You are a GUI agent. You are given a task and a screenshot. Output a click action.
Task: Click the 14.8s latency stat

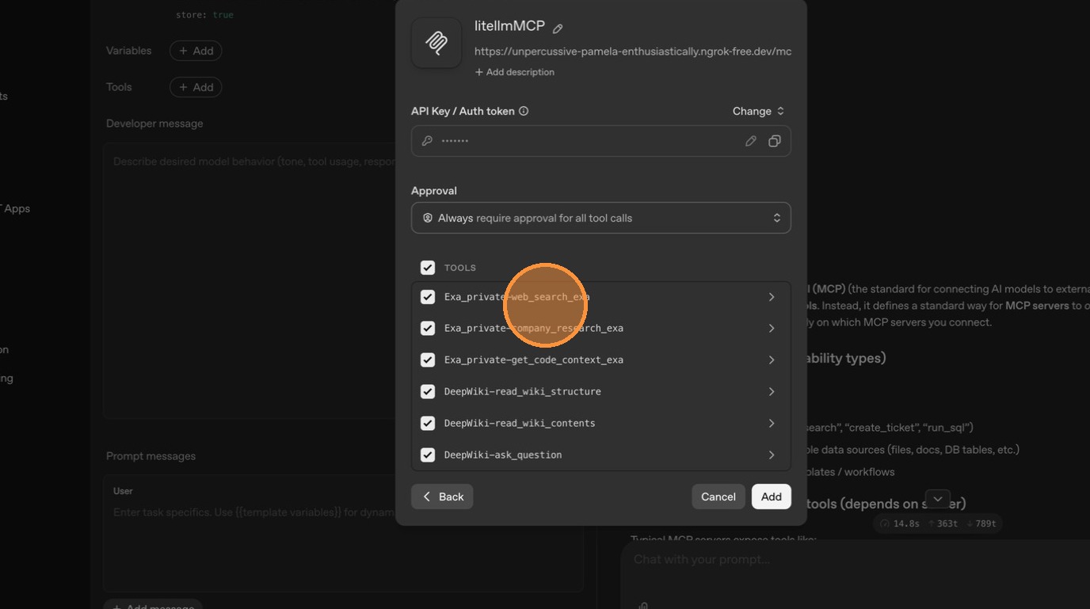click(x=901, y=523)
